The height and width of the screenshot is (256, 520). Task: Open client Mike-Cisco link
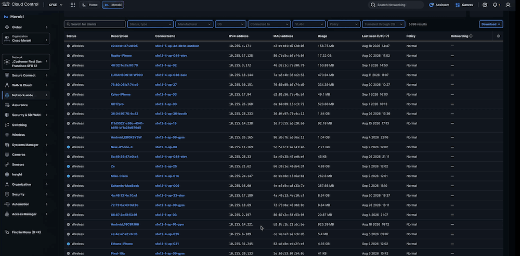(120, 176)
